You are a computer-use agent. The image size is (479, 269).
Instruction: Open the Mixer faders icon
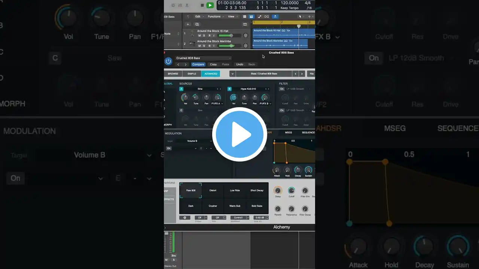(x=180, y=5)
